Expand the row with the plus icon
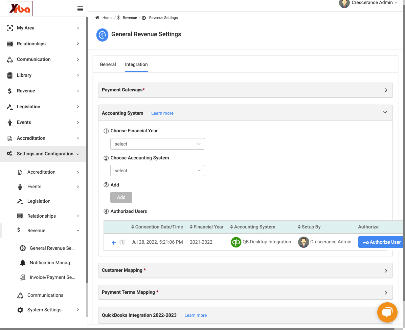 [113, 242]
